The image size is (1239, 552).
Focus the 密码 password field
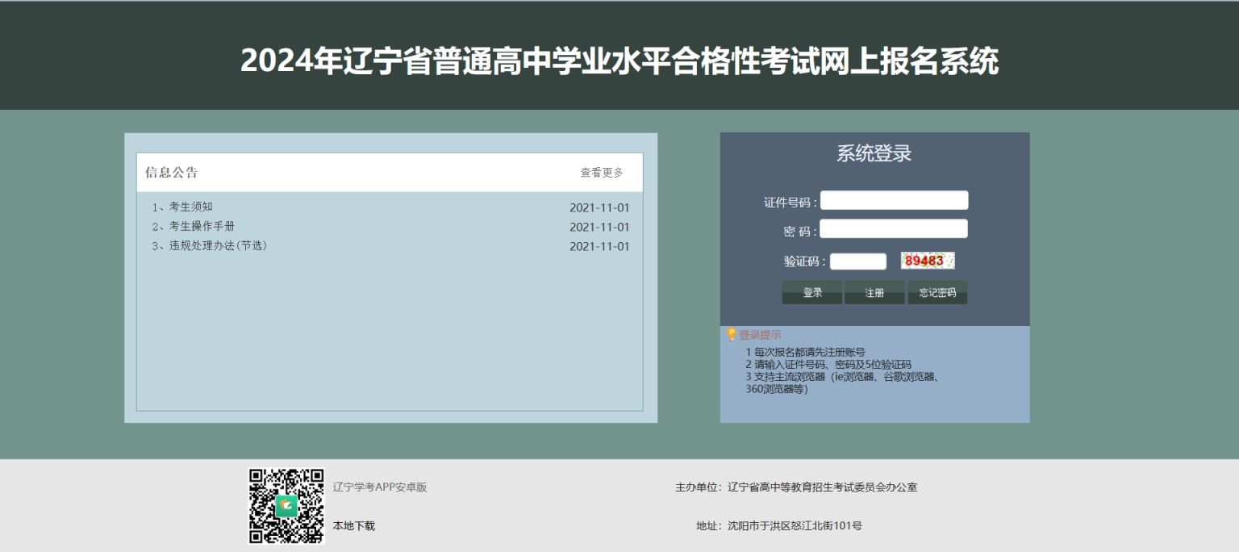pyautogui.click(x=894, y=229)
